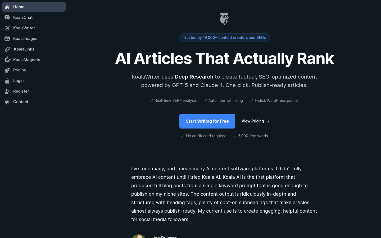
Task: Click the Home house icon
Action: (7, 7)
